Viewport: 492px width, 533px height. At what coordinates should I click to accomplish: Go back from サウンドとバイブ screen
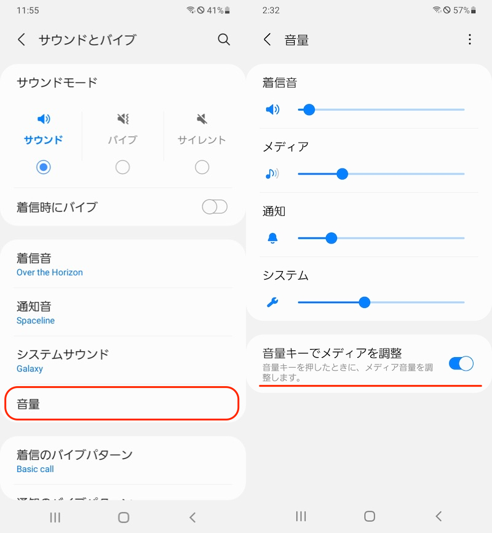coord(22,40)
